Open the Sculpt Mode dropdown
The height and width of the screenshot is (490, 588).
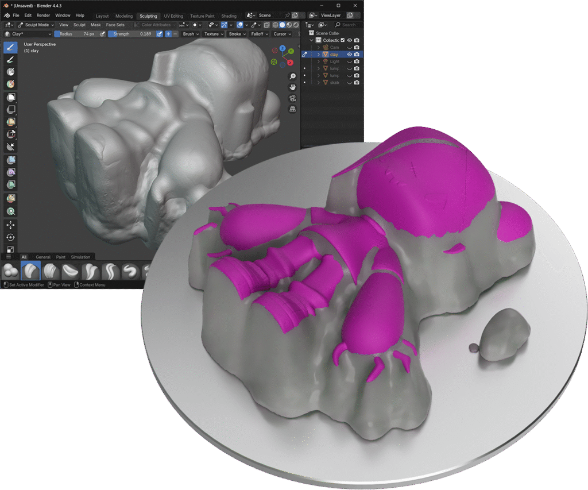click(x=36, y=25)
